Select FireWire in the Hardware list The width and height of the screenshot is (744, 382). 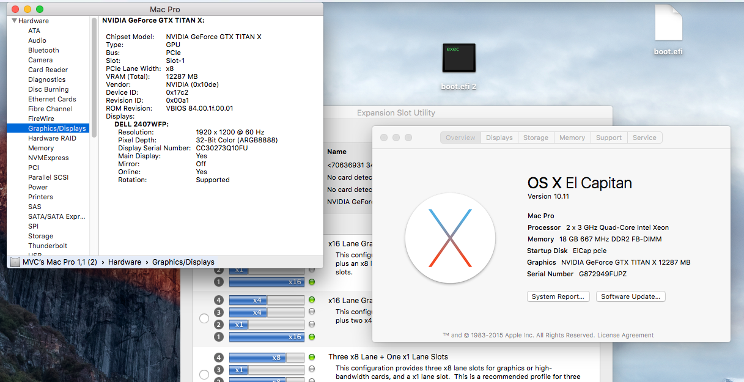tap(41, 119)
